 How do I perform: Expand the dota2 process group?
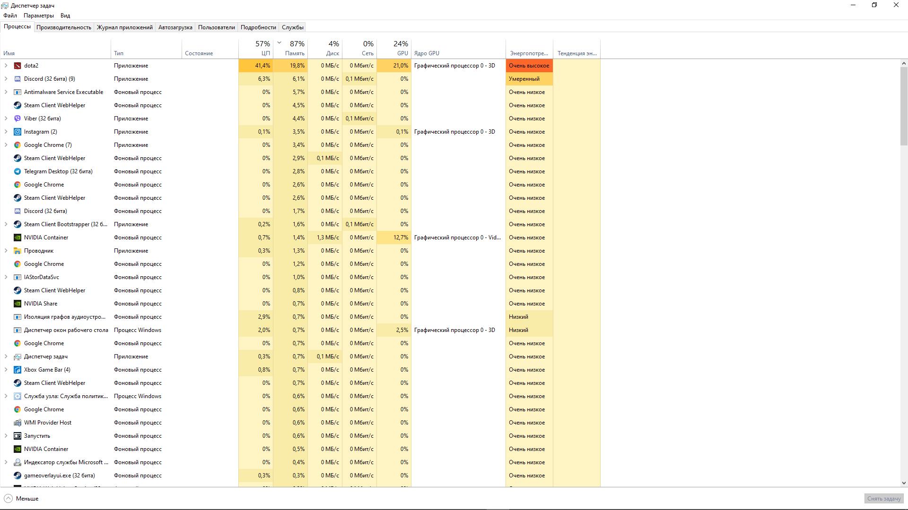tap(6, 66)
